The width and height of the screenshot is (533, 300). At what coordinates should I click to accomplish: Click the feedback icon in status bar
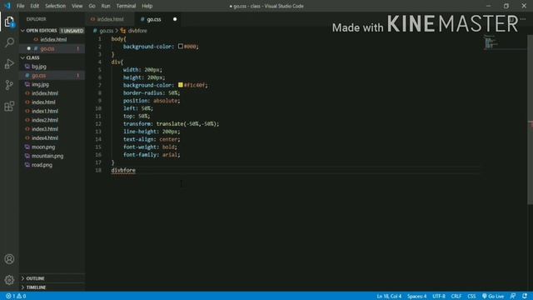click(513, 297)
